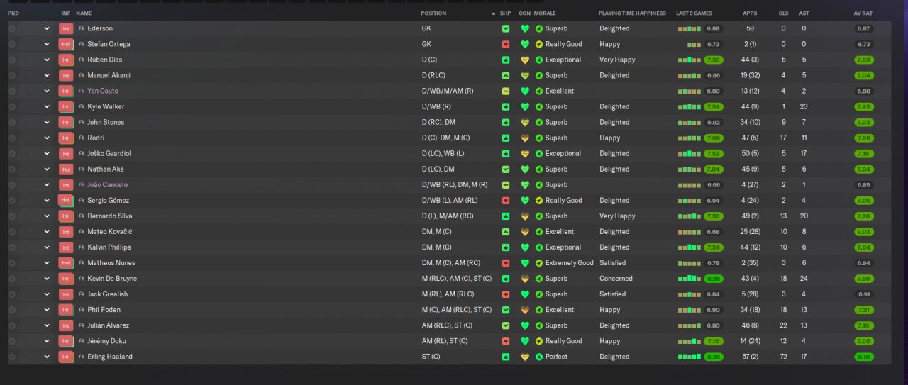The height and width of the screenshot is (385, 908).
Task: Click Ederson's condition heart icon
Action: click(x=525, y=28)
